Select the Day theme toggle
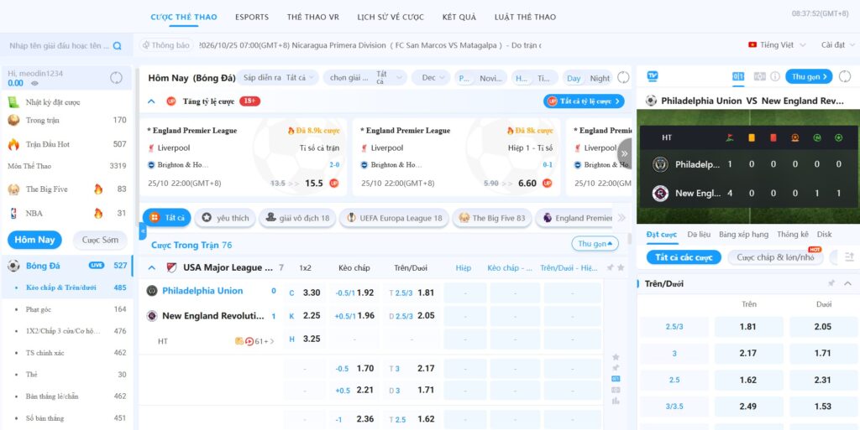860x430 pixels. coord(574,78)
